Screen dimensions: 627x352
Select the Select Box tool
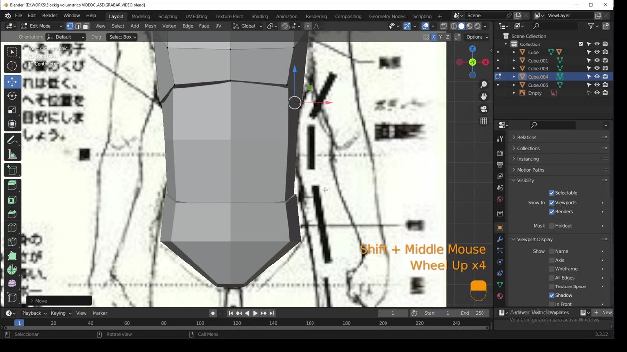click(12, 52)
